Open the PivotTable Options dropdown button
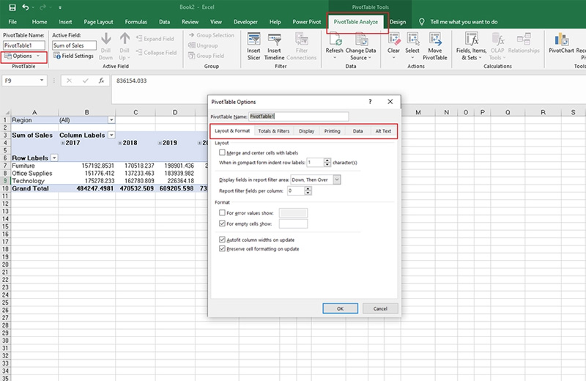 23,56
